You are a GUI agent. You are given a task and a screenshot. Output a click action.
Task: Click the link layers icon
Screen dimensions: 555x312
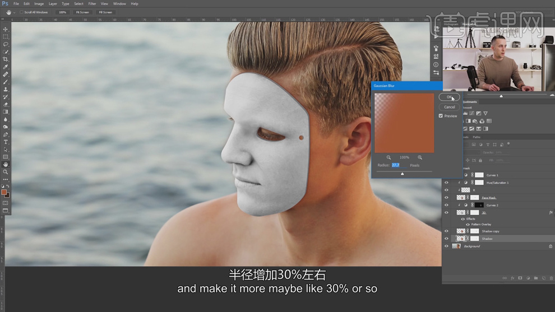pyautogui.click(x=505, y=278)
